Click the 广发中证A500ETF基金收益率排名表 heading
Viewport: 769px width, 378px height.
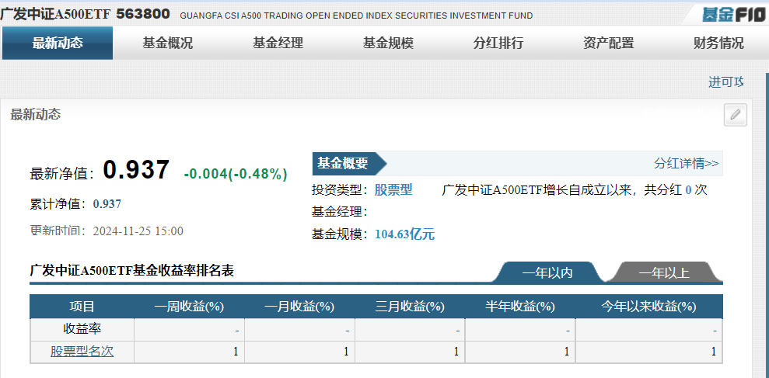click(132, 270)
